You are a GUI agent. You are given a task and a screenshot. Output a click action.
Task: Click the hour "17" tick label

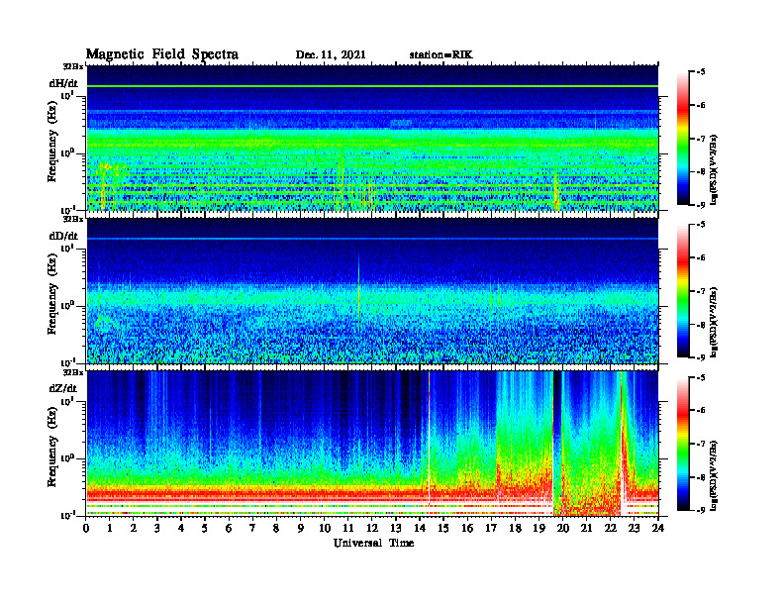[491, 529]
